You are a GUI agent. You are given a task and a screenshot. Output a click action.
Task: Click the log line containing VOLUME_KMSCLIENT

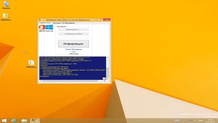click(74, 70)
